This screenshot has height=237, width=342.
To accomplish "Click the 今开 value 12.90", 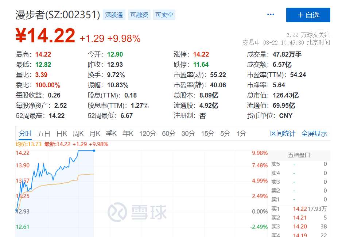I will click(115, 54).
